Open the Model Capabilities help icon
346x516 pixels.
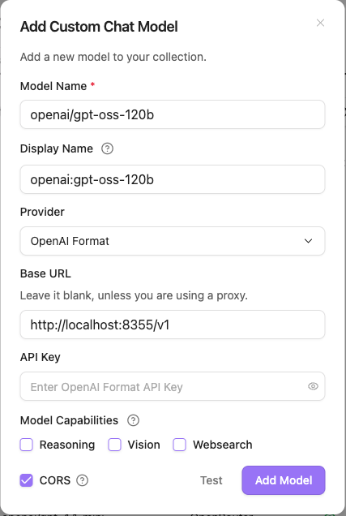tap(133, 420)
